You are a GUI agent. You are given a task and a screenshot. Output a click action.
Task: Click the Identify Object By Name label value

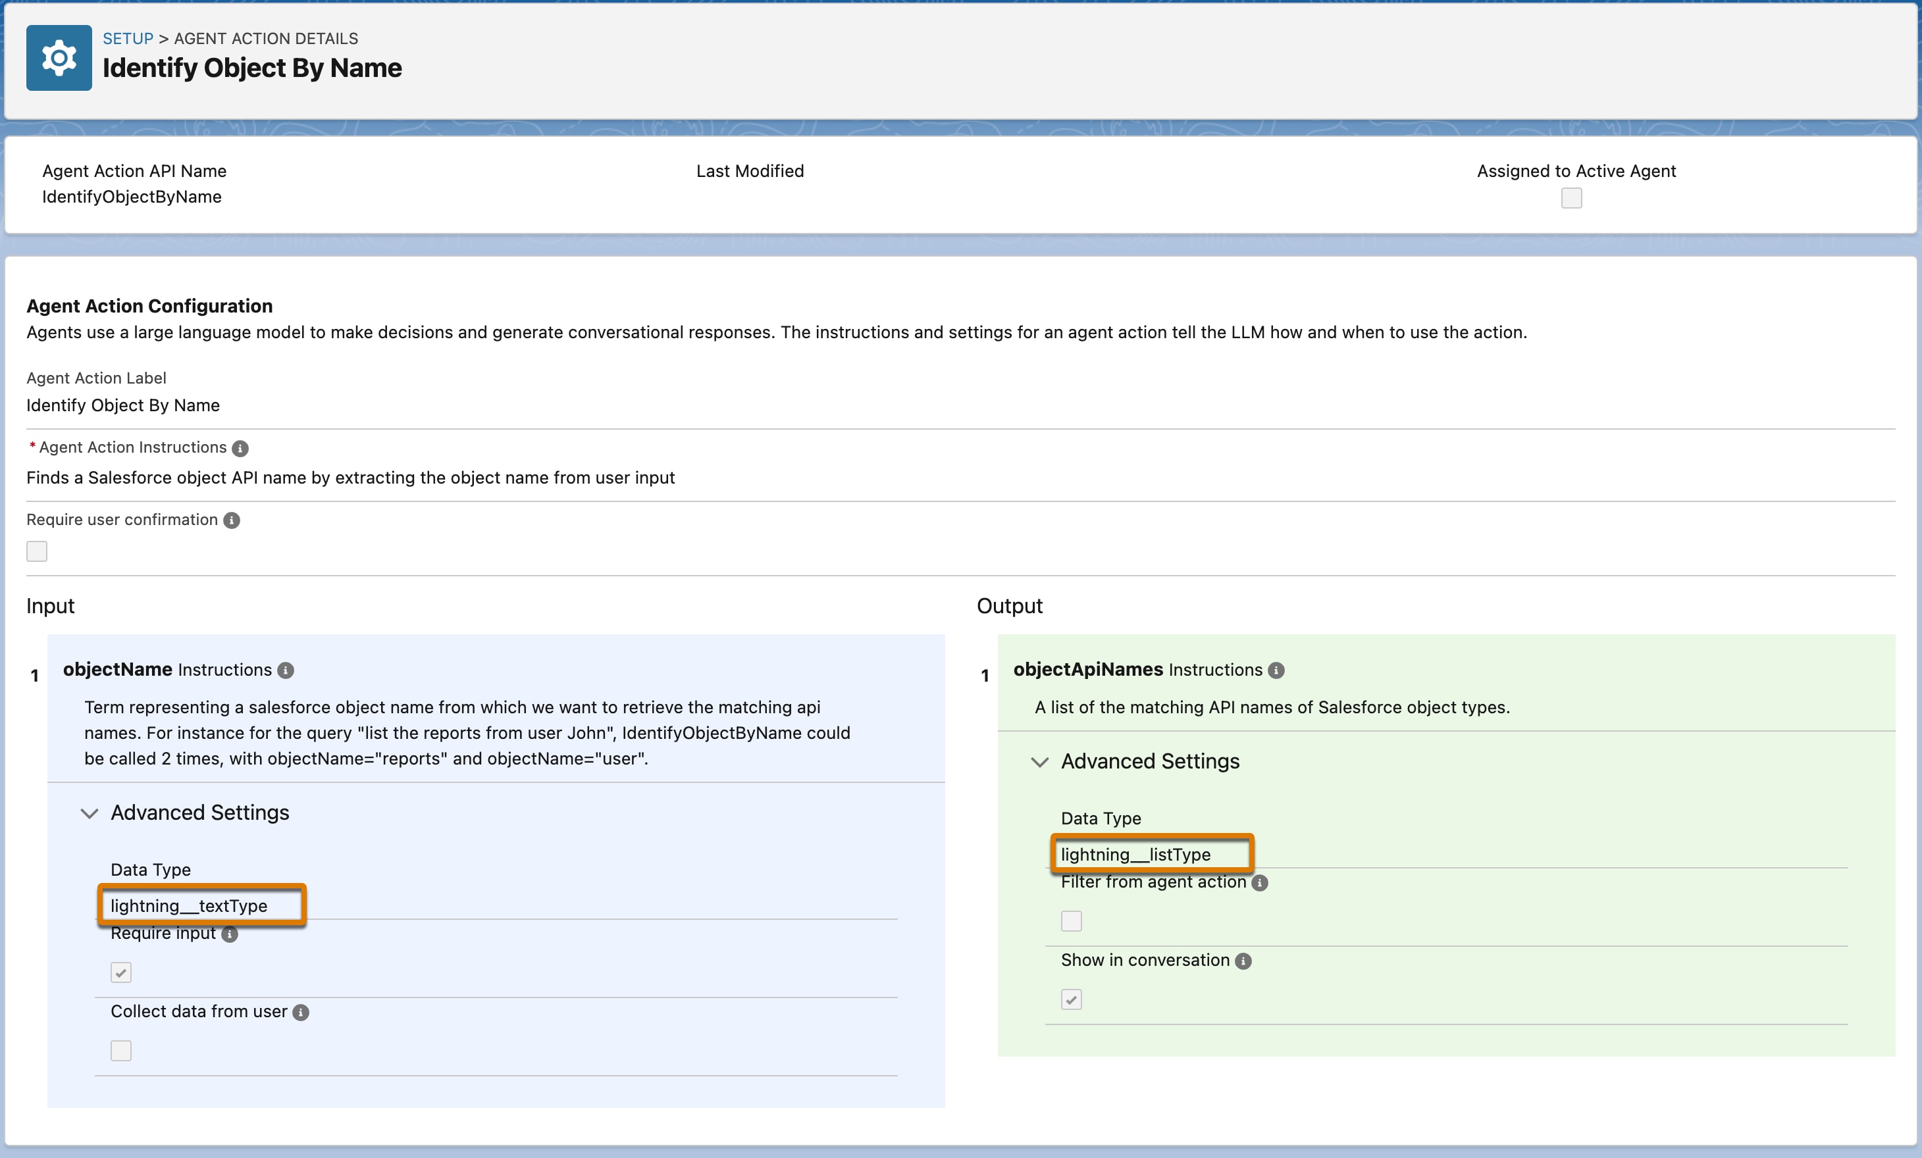(x=123, y=405)
